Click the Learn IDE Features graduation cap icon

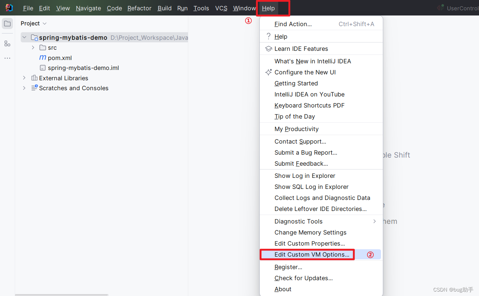(269, 49)
